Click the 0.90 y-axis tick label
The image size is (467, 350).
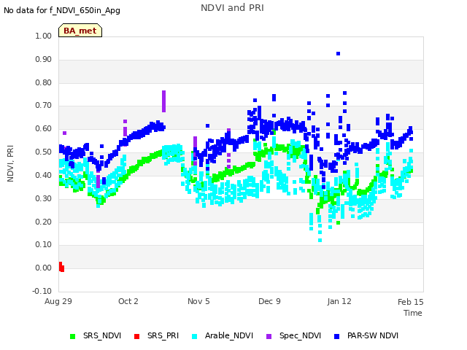44,59
